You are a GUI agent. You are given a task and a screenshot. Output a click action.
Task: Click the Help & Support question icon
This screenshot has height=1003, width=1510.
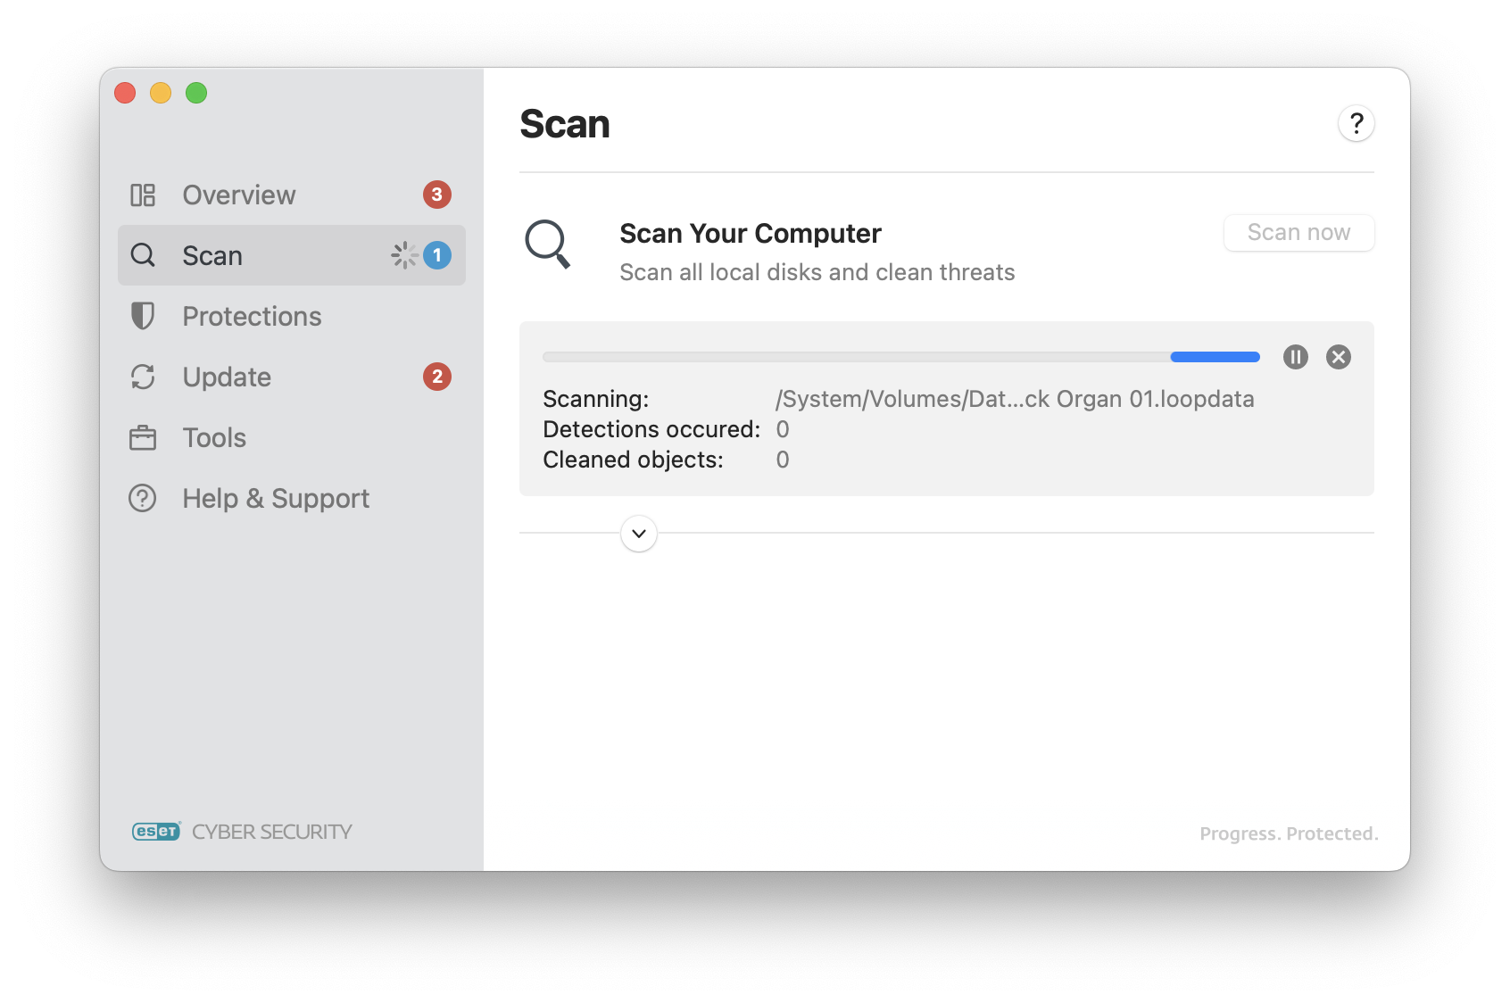click(143, 498)
